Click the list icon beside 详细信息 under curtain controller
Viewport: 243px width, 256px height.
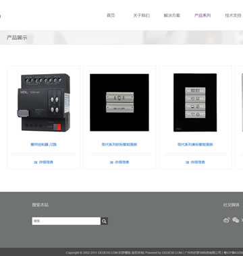pos(36,162)
